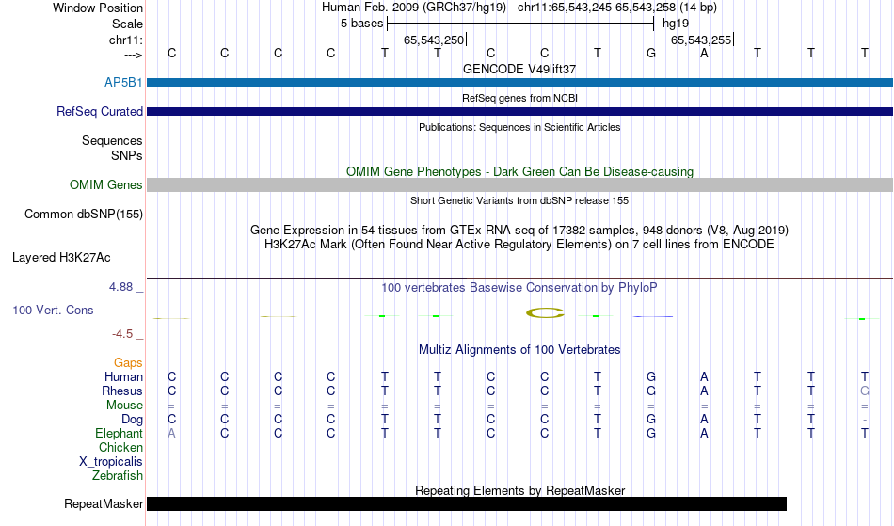Image resolution: width=894 pixels, height=526 pixels.
Task: Click Multiz Alignments of 100 Vertebrates title
Action: 519,350
